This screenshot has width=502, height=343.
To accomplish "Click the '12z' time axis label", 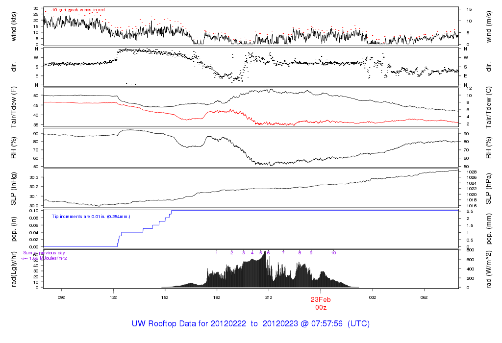I will click(113, 297).
